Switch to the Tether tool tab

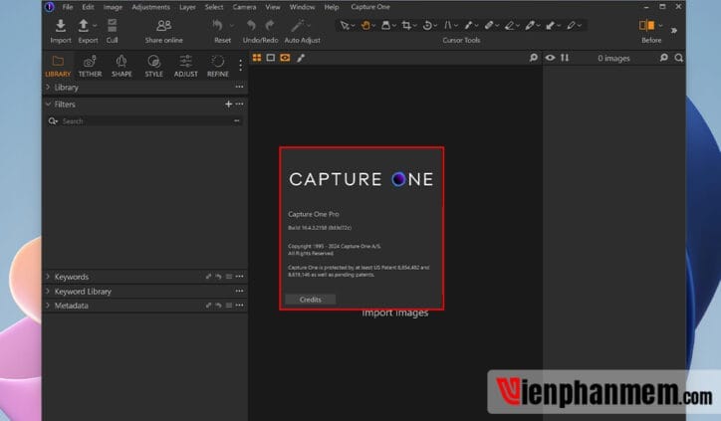[x=90, y=66]
